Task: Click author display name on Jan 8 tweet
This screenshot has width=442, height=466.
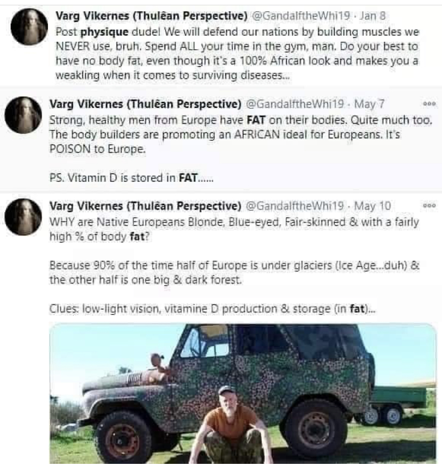Action: [152, 16]
